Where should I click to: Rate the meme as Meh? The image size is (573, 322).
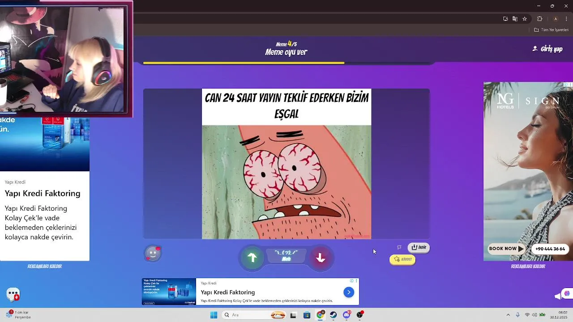(x=286, y=256)
